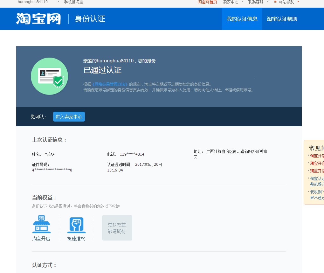
Task: Click the 认证方式 section heading
Action: (44, 265)
